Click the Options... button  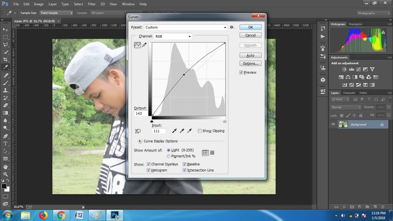pyautogui.click(x=251, y=64)
